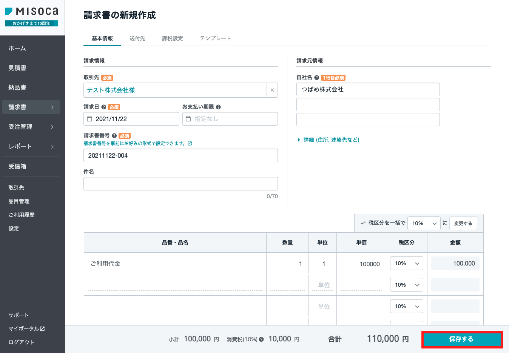Viewport: 509px width, 353px height.
Task: Expand 詳細 (住所, 連絡先など) section
Action: (329, 140)
